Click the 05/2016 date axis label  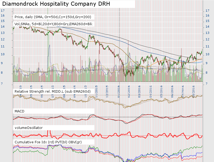click(161, 92)
